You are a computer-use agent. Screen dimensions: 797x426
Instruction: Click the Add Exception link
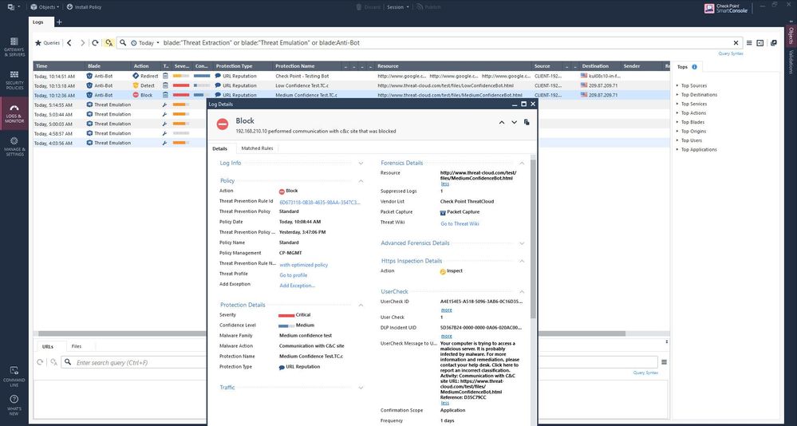297,285
